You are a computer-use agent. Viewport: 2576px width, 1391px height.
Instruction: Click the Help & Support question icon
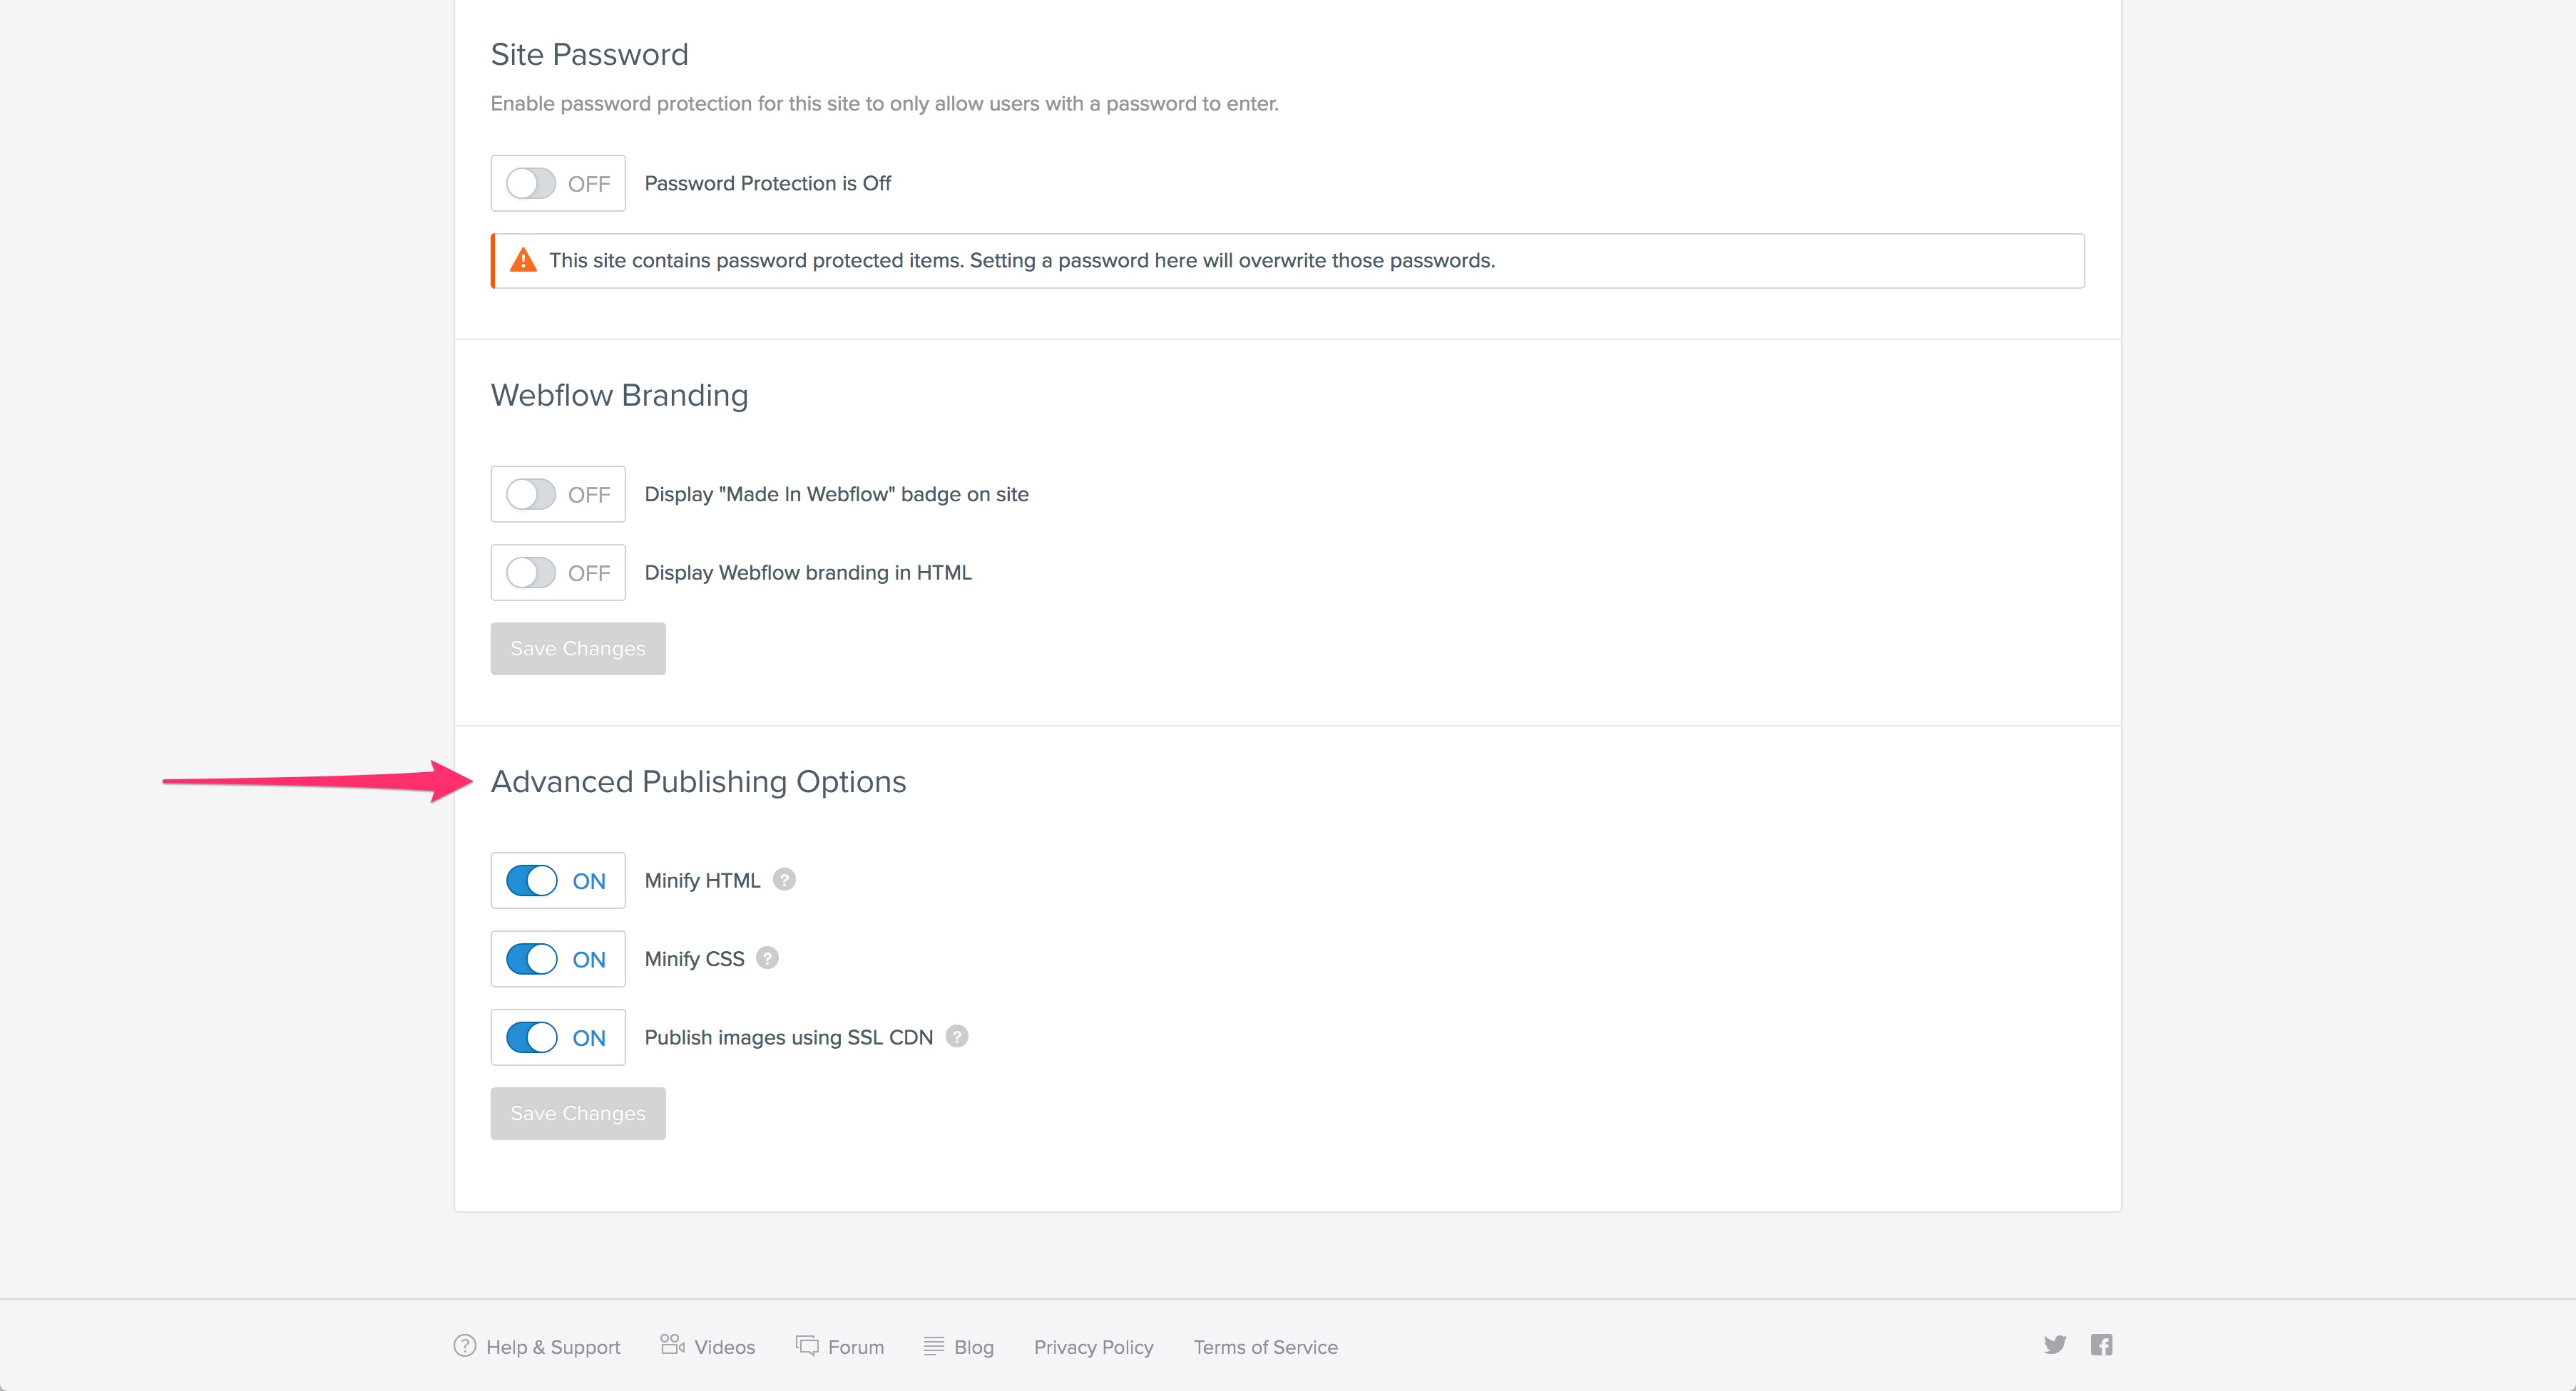click(x=465, y=1346)
